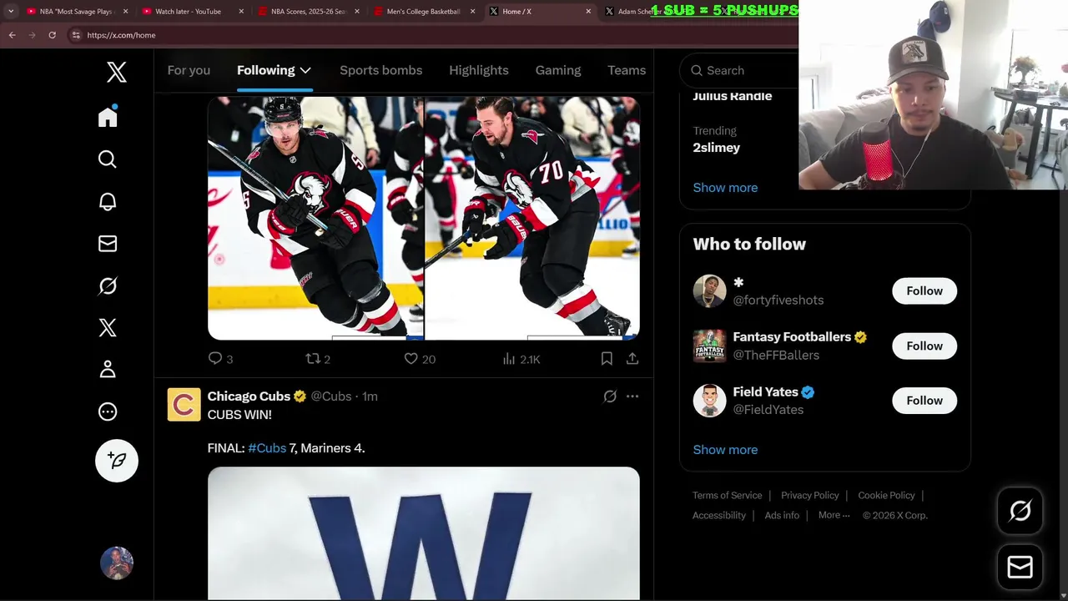The image size is (1068, 601).
Task: Open Field Yates profile name
Action: (765, 391)
